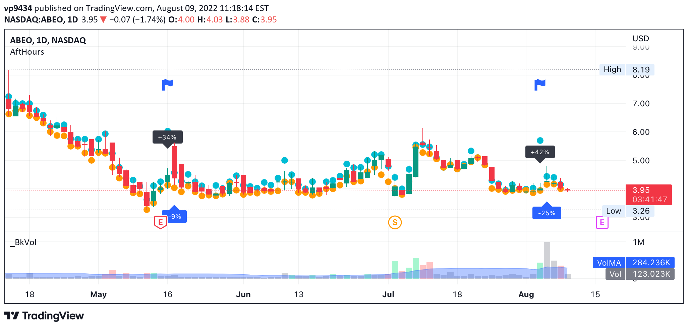Click the Jun date axis label

point(243,294)
